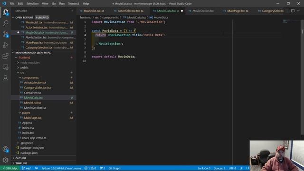Open Container.tsx in file tree

tap(33, 93)
